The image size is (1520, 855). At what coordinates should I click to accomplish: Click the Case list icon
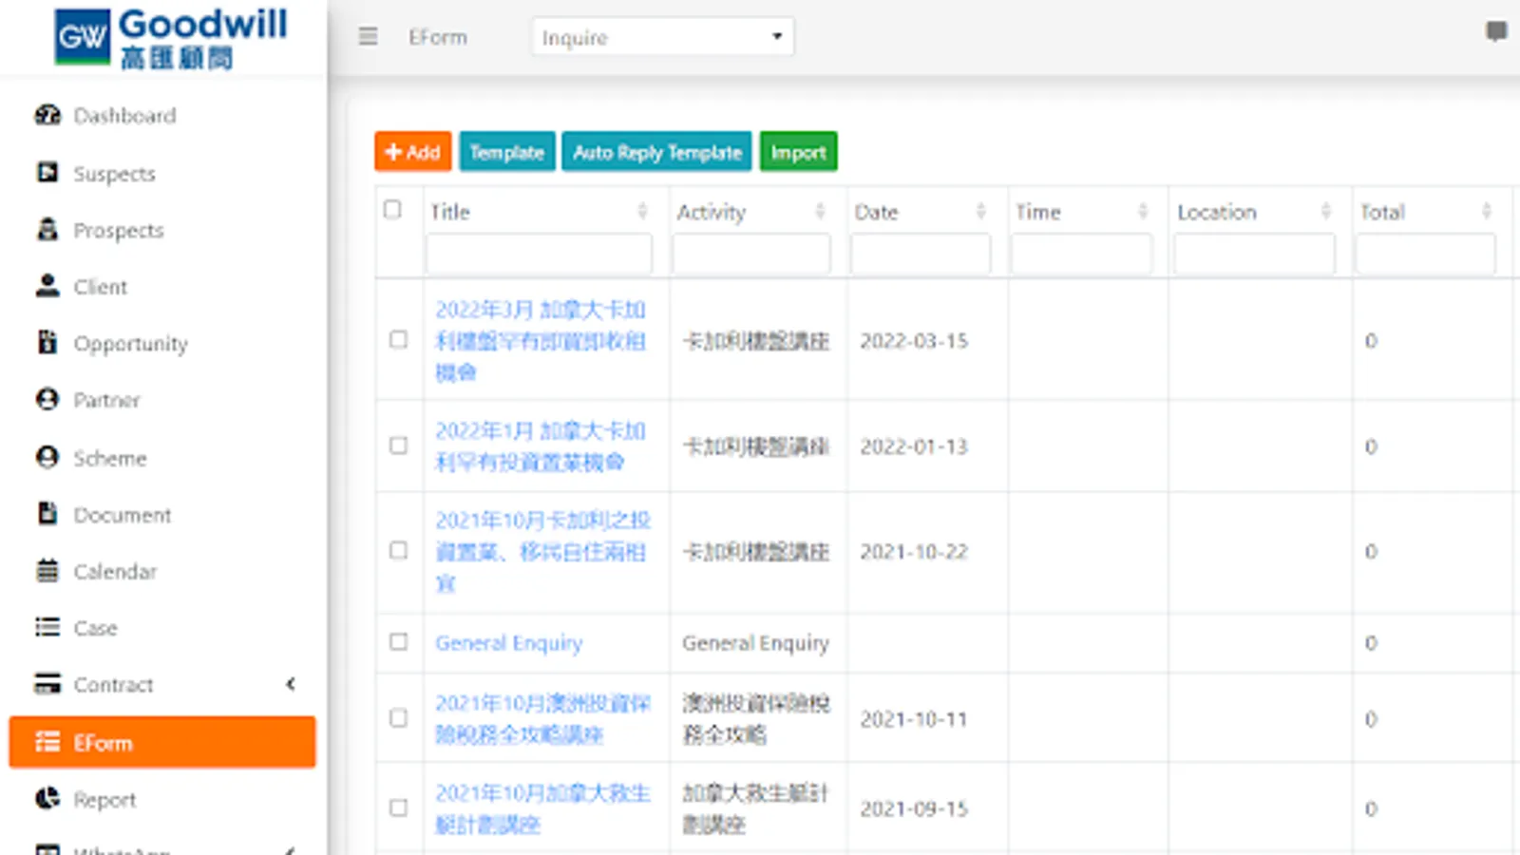(x=47, y=627)
